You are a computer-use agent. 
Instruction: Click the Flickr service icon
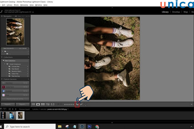(x=4, y=95)
